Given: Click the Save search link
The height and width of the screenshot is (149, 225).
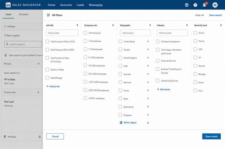Looking at the screenshot, I should pos(216,15).
